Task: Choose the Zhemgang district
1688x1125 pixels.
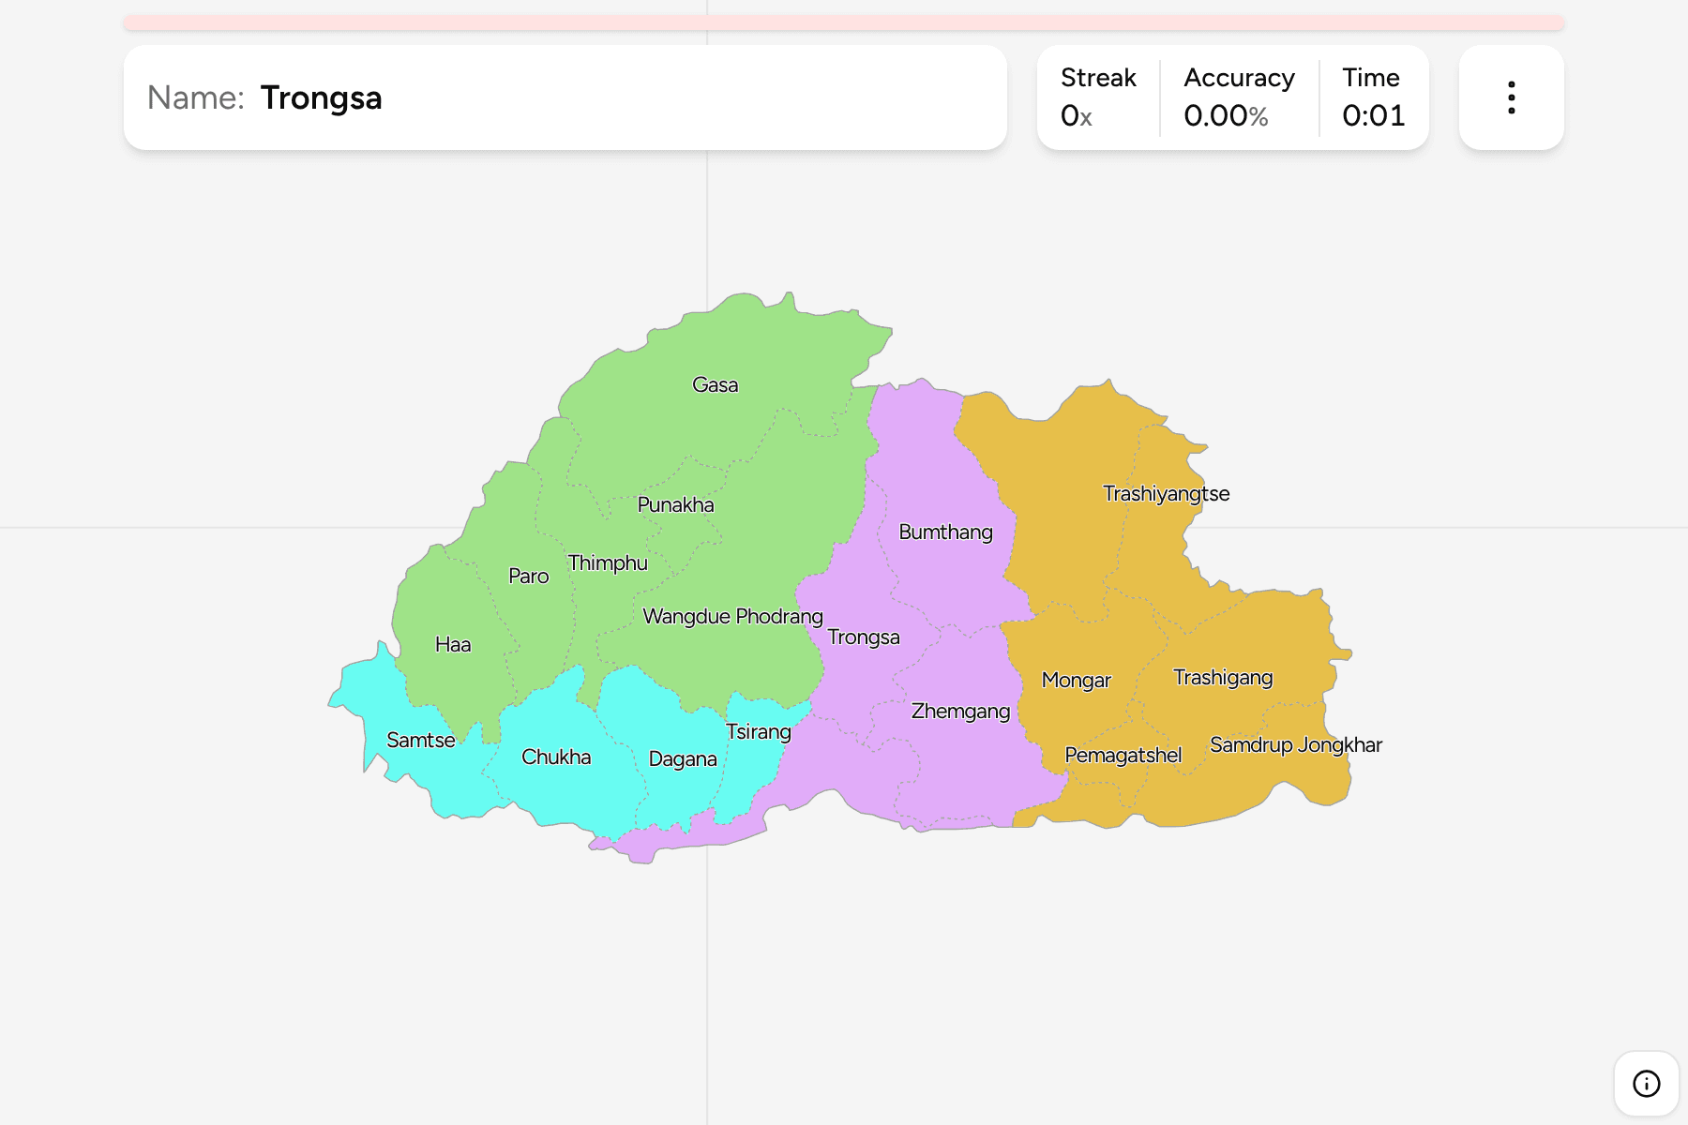Action: click(960, 712)
